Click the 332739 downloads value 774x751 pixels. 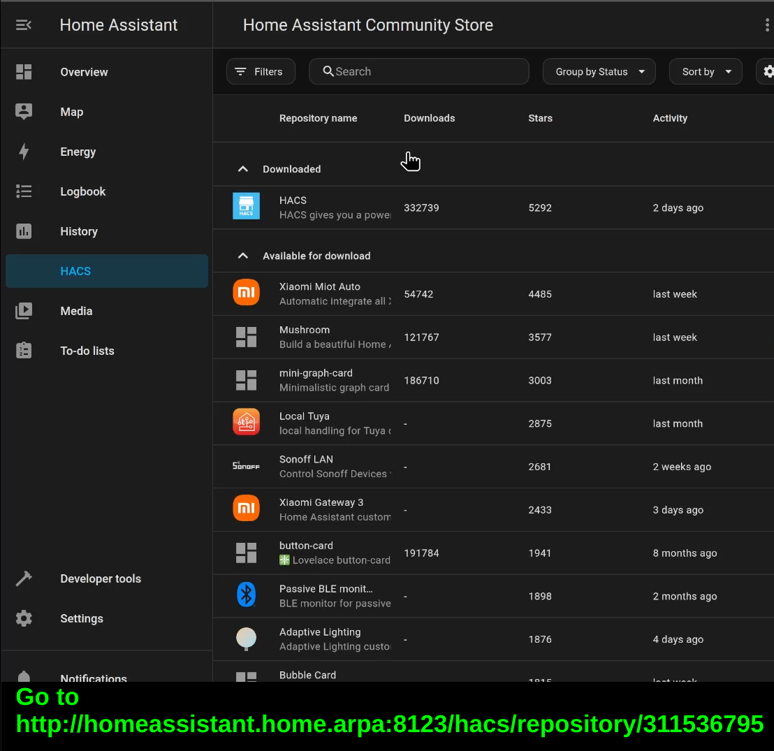pyautogui.click(x=421, y=208)
